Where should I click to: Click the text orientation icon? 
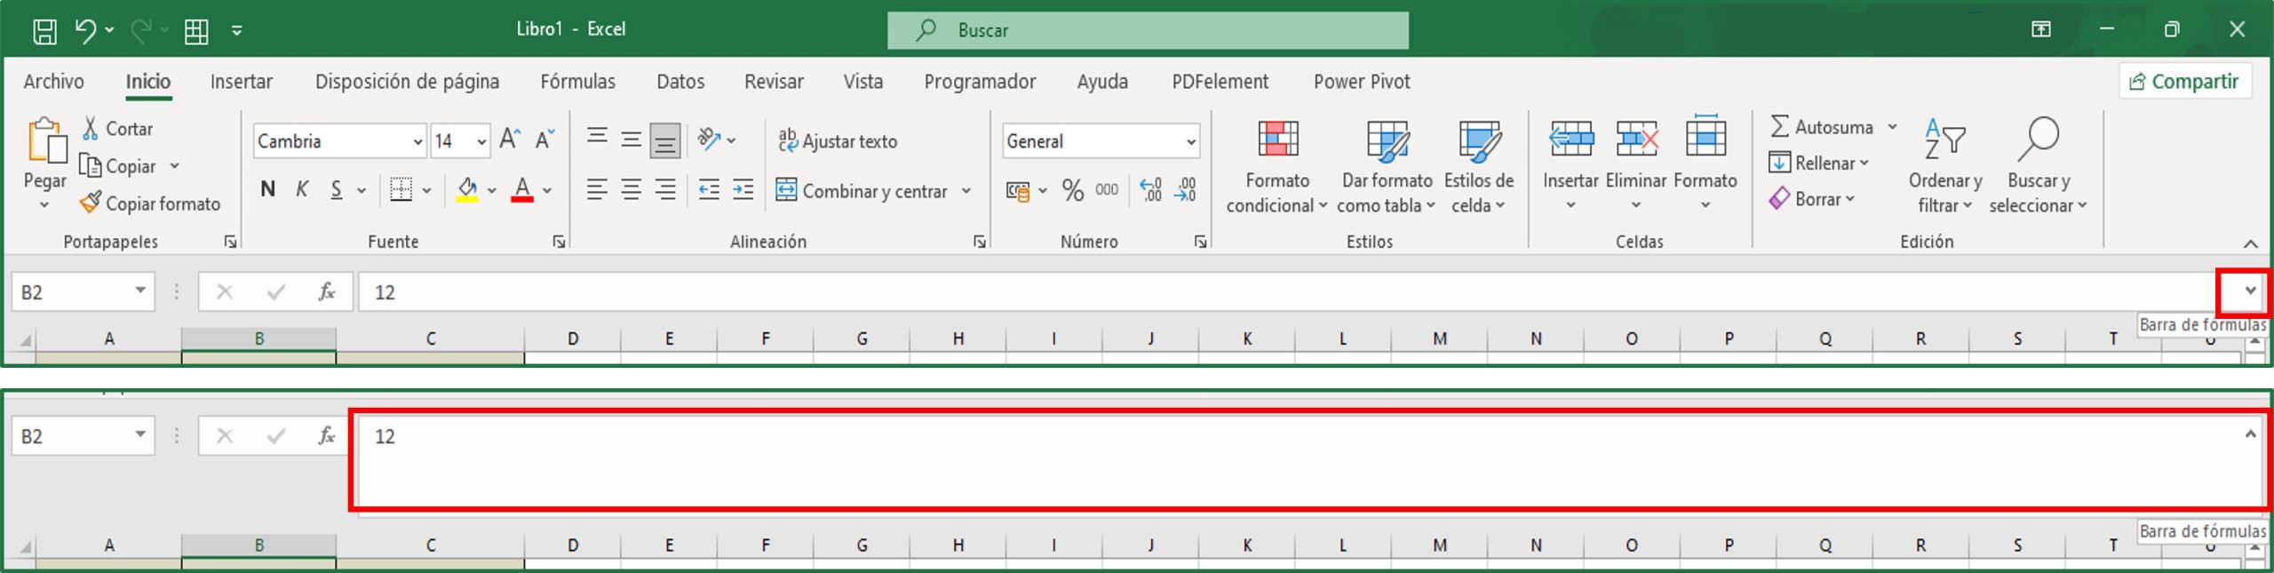point(709,139)
